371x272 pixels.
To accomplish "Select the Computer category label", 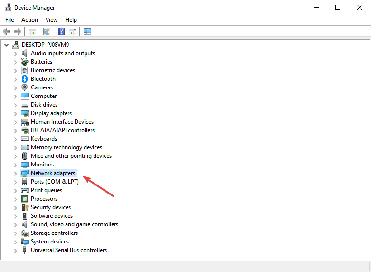I will pyautogui.click(x=44, y=96).
